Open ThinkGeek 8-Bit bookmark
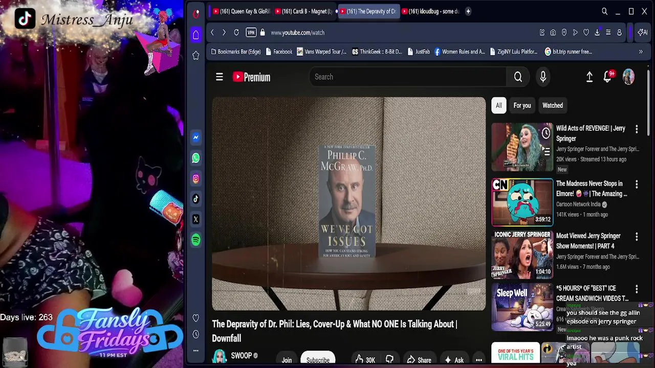The height and width of the screenshot is (368, 655). (377, 52)
